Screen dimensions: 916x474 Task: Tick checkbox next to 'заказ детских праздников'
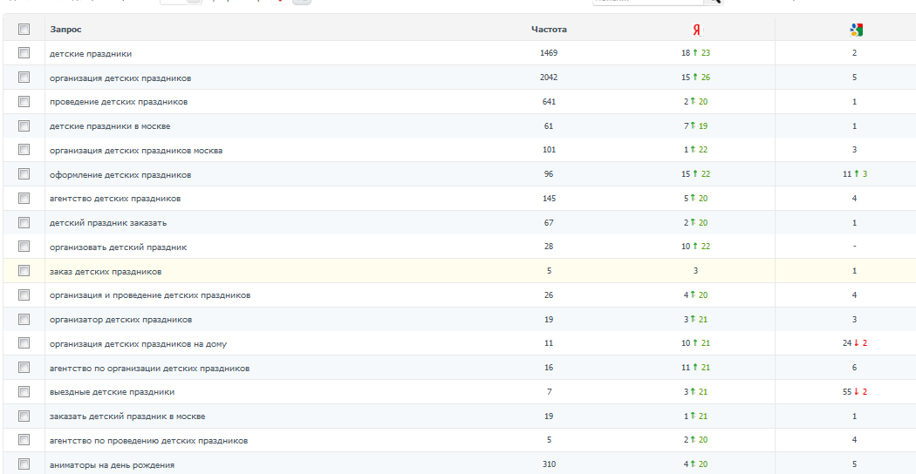[x=24, y=271]
